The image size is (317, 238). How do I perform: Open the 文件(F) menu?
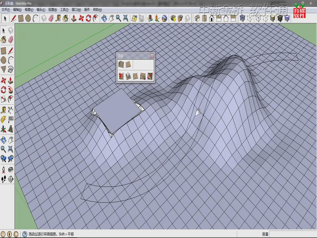(6, 10)
